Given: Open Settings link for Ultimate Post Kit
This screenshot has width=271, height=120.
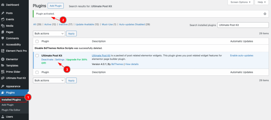Looking at the screenshot, I should pos(60,60).
